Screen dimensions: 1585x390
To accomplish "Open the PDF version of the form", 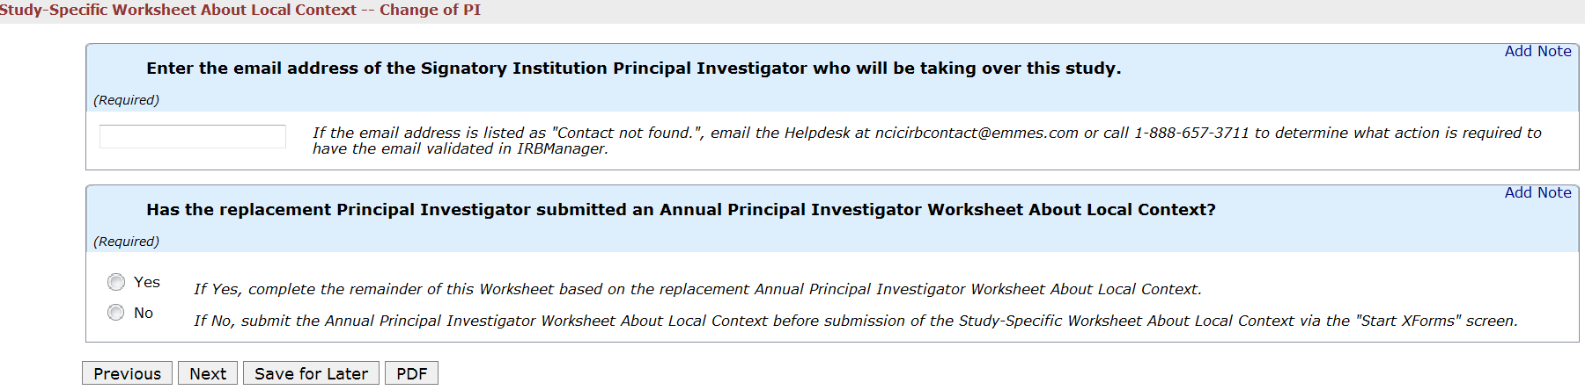I will (411, 373).
